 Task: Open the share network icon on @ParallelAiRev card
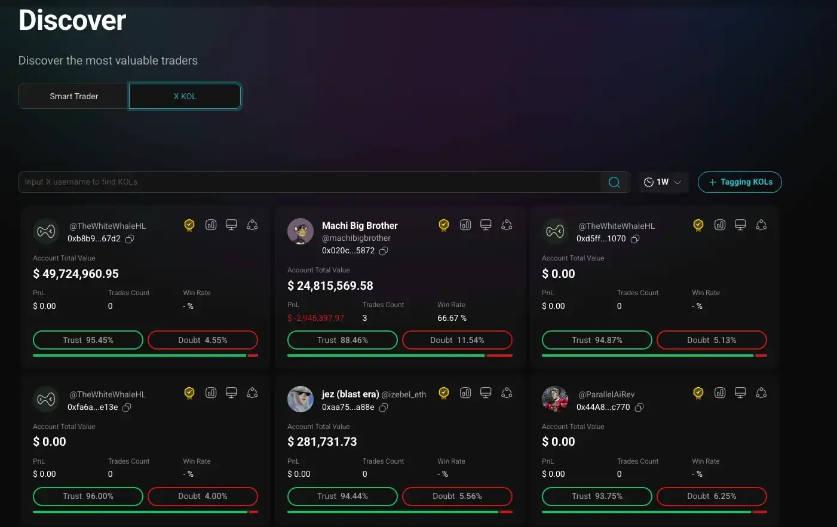click(x=761, y=393)
